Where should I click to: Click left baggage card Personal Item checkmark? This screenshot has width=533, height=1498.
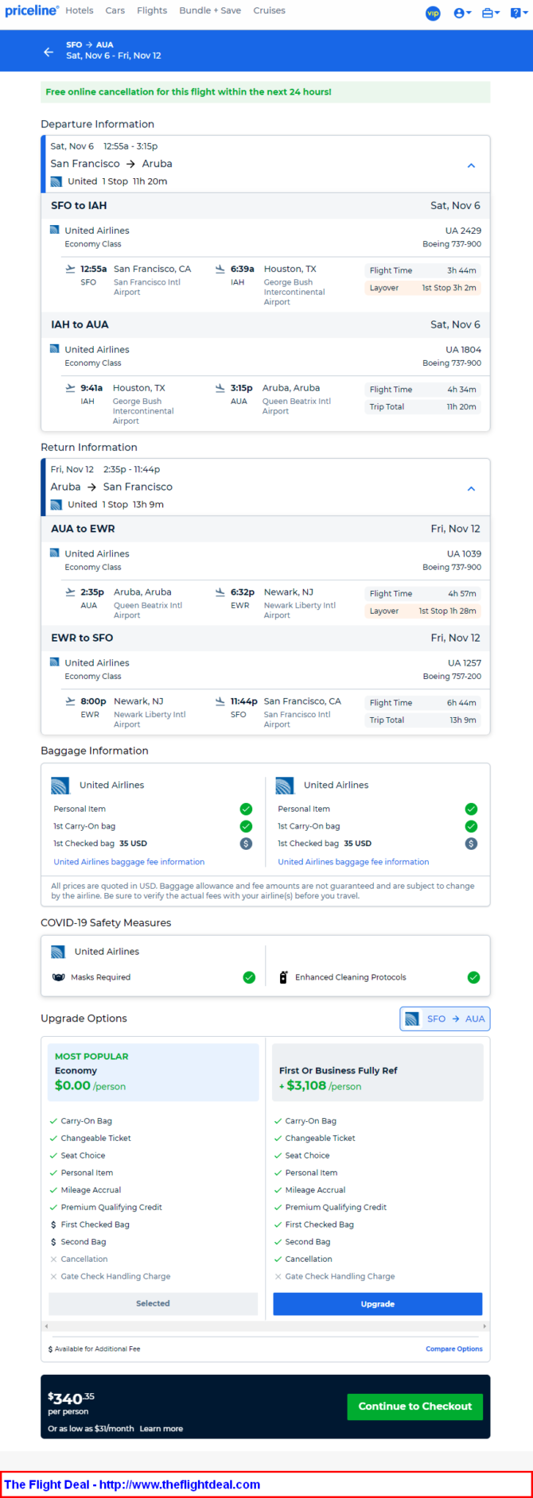(246, 809)
